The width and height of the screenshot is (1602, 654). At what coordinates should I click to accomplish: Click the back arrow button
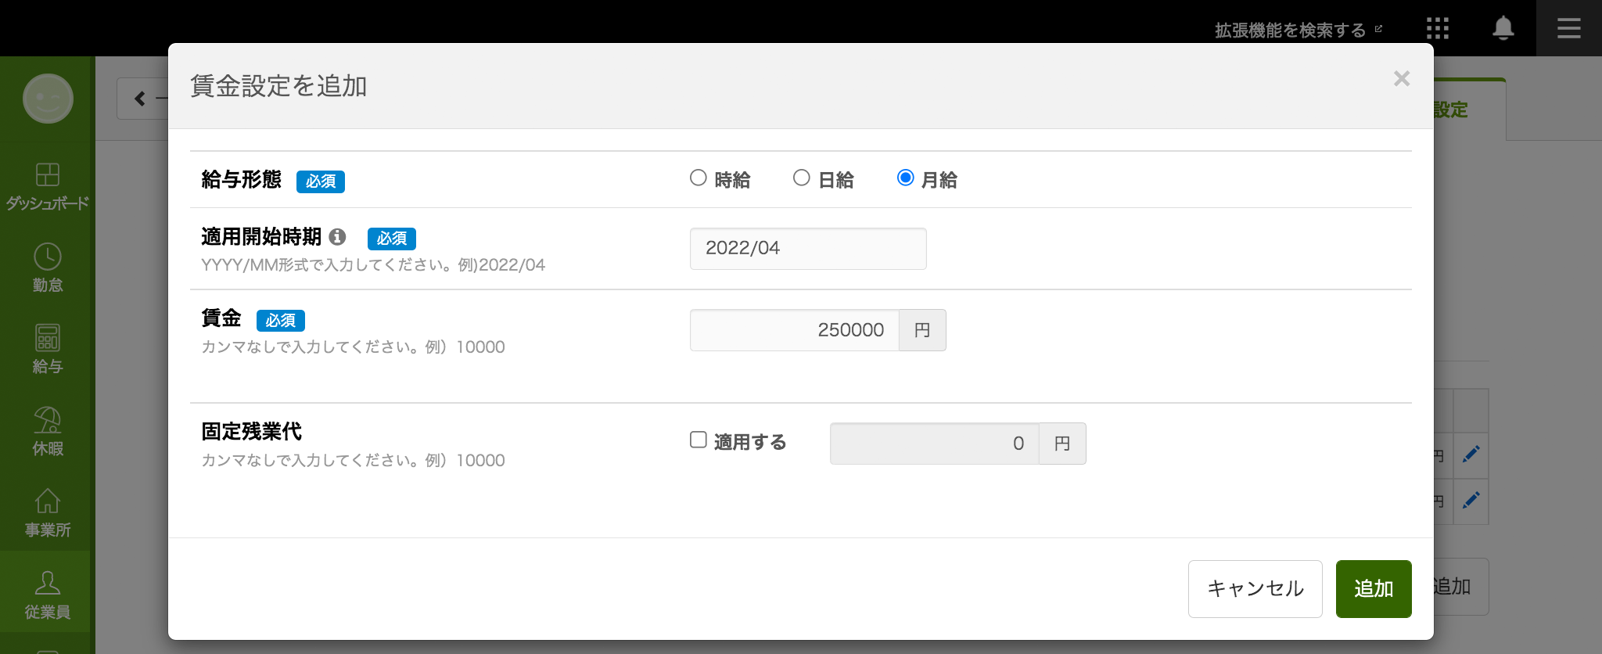tap(142, 99)
